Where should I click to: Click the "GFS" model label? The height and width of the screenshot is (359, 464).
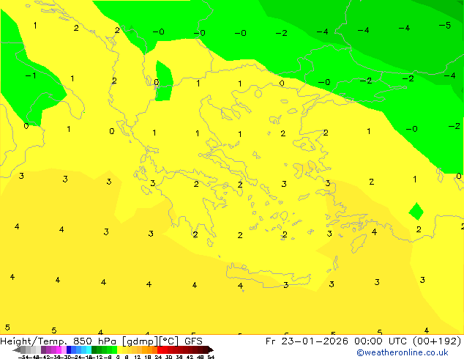pyautogui.click(x=193, y=341)
